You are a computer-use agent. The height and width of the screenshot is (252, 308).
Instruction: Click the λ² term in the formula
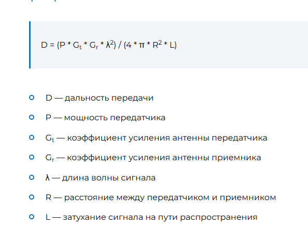point(110,45)
